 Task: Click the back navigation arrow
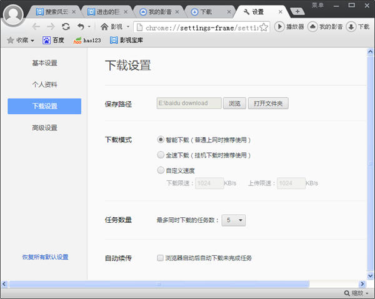tap(36, 27)
